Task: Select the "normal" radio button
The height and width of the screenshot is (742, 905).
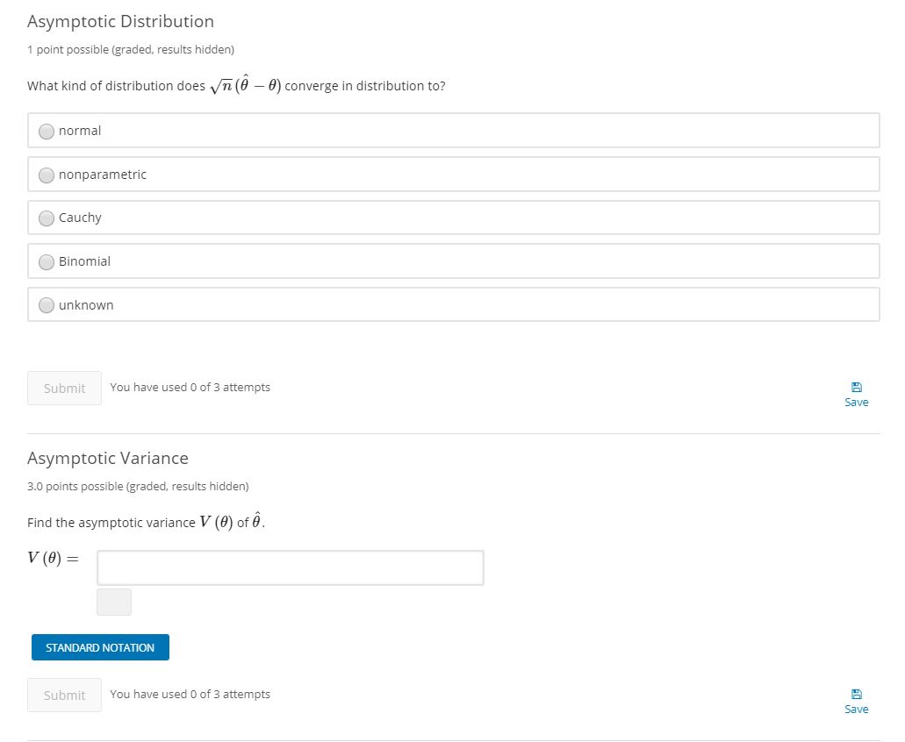Action: pyautogui.click(x=47, y=132)
